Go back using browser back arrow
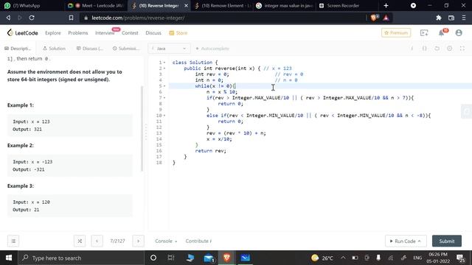 tap(8, 18)
